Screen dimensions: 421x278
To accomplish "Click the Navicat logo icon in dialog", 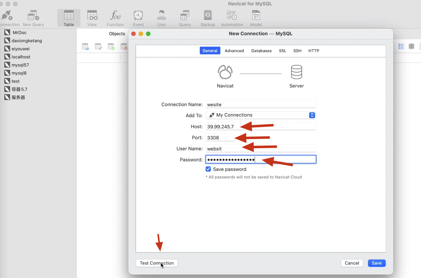I will click(225, 72).
